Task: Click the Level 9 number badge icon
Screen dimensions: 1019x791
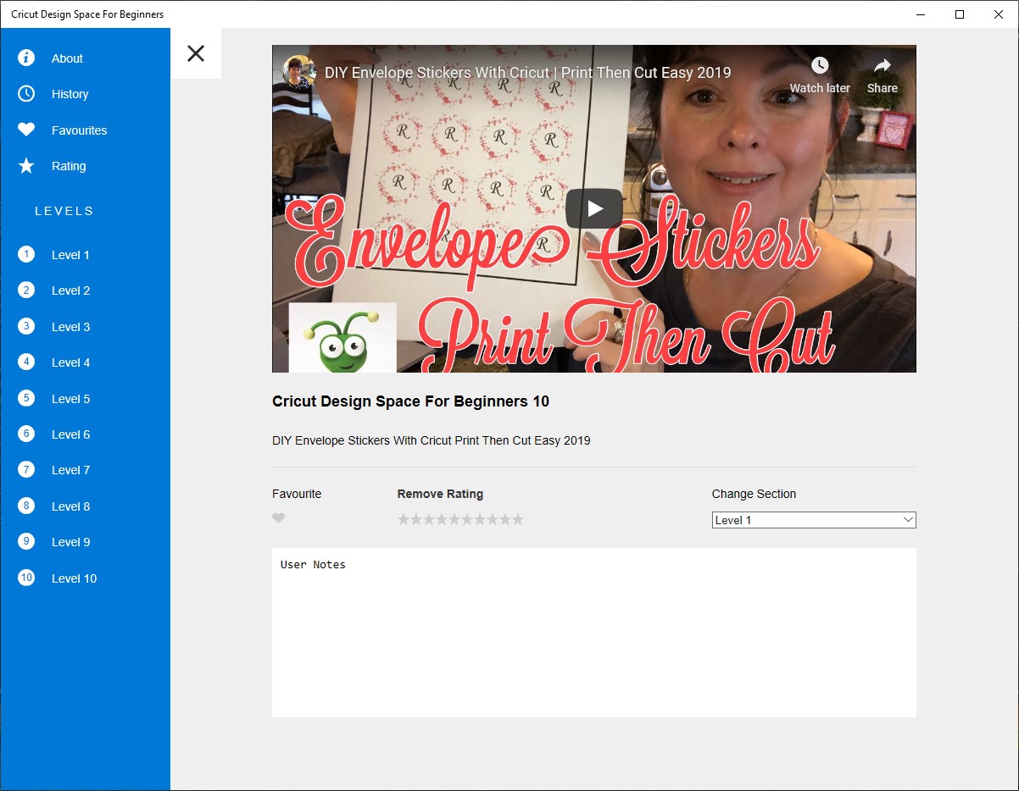Action: pyautogui.click(x=26, y=541)
